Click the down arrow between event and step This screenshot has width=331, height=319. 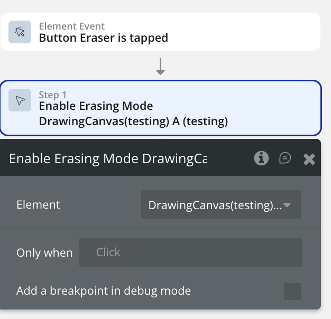click(x=161, y=65)
